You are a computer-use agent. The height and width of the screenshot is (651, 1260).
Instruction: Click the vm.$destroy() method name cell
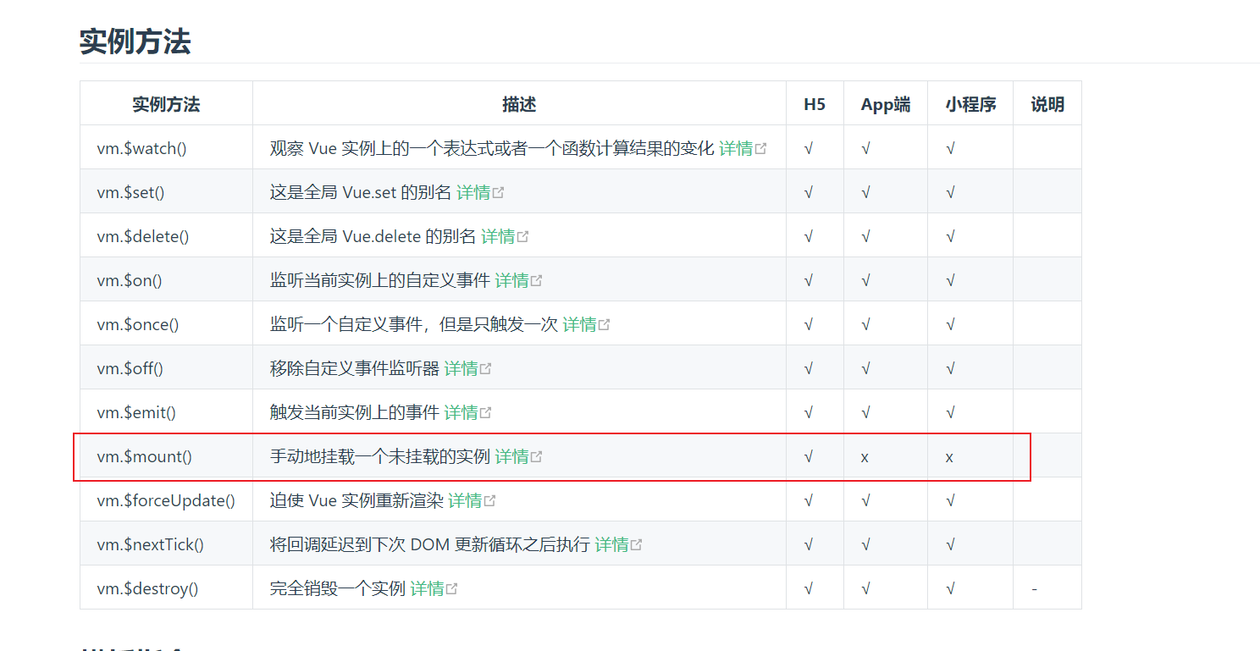coord(147,588)
